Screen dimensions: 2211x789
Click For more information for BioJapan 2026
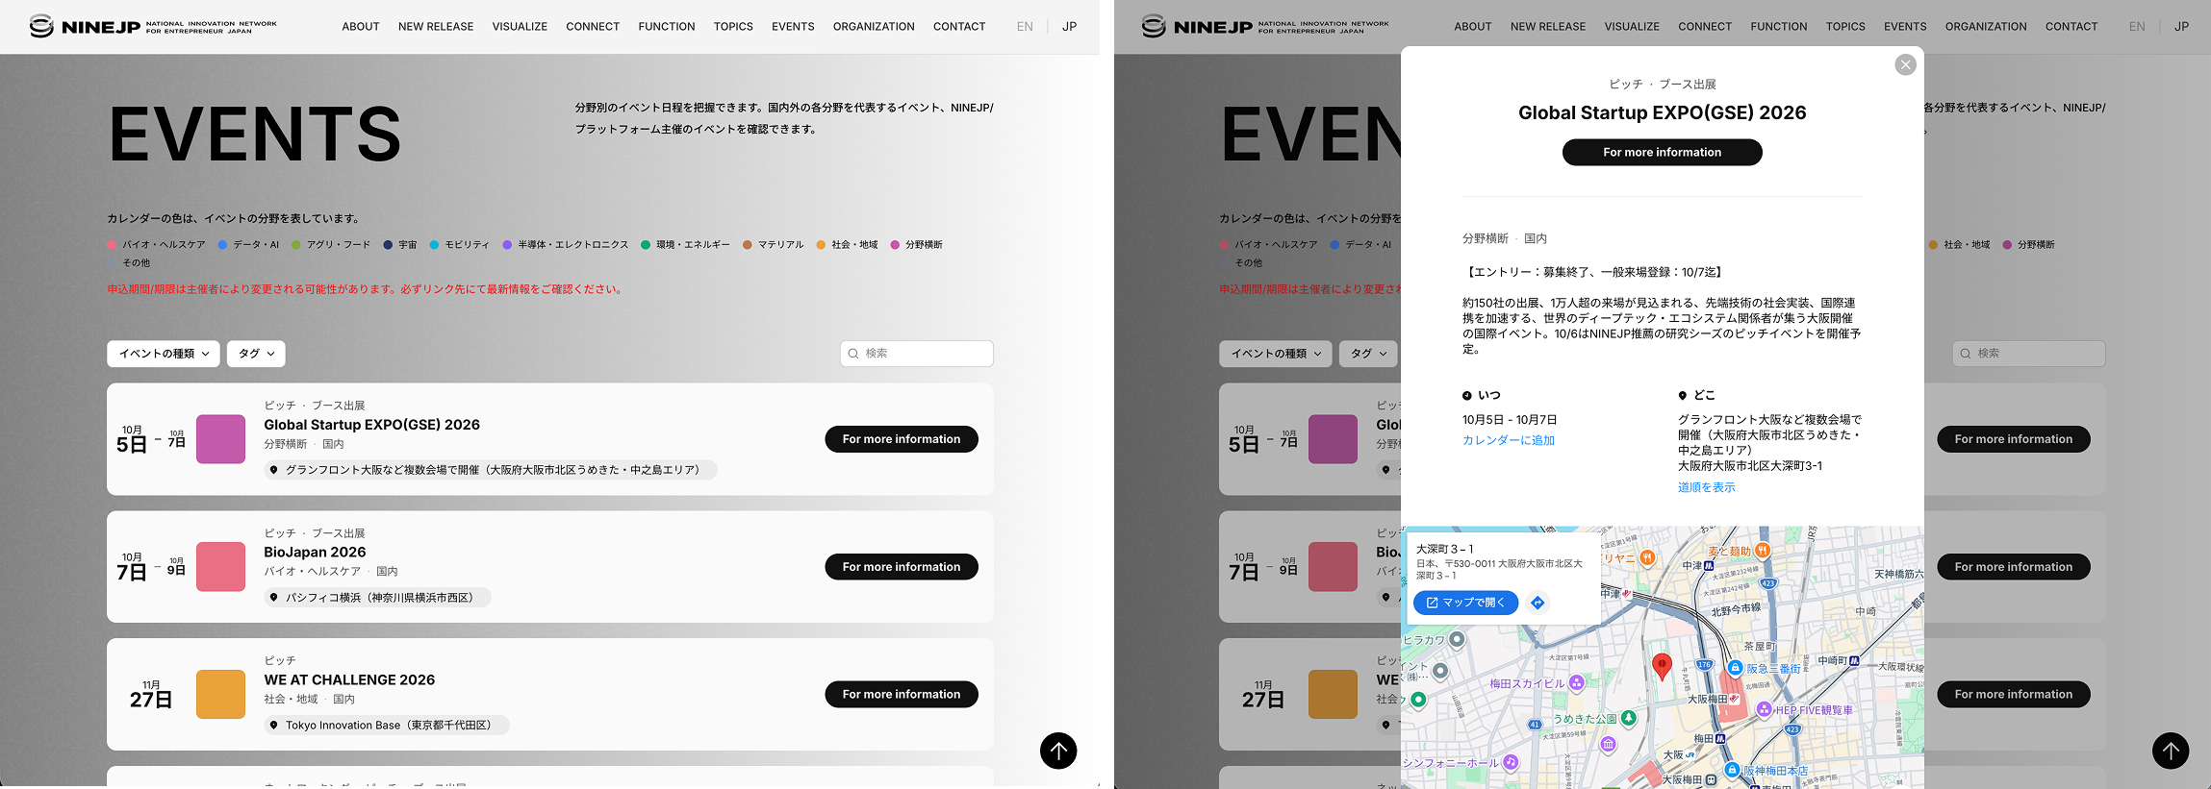point(902,567)
